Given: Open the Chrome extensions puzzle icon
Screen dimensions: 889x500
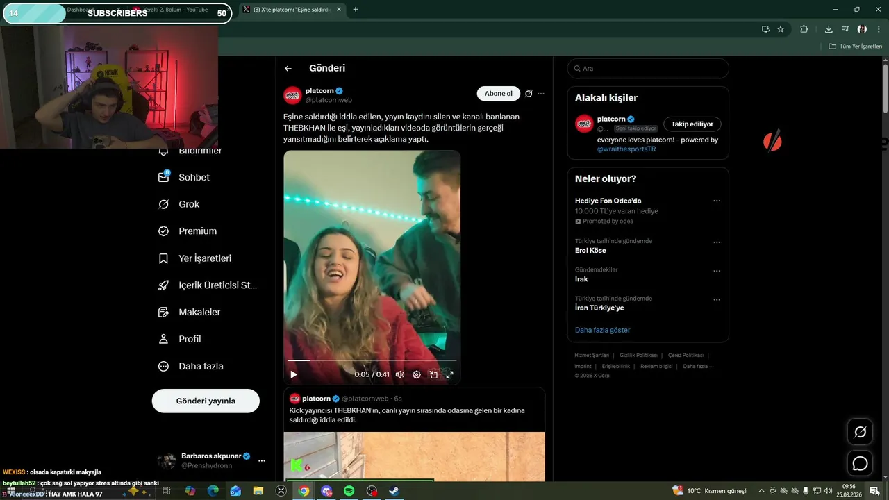Looking at the screenshot, I should (804, 29).
